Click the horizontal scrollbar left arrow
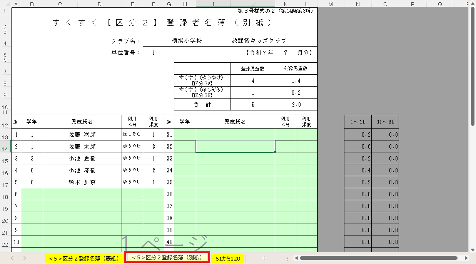The width and height of the screenshot is (476, 264). coord(296,258)
